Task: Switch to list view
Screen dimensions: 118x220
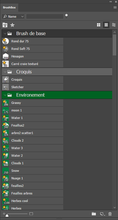Action: click(x=106, y=25)
